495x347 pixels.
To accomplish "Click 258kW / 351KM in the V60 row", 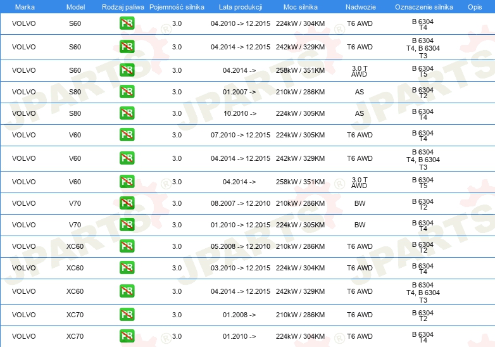I will pyautogui.click(x=300, y=182).
